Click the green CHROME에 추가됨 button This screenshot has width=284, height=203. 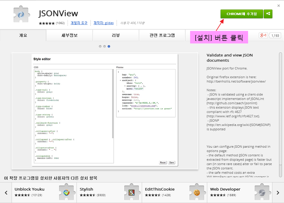pyautogui.click(x=242, y=14)
